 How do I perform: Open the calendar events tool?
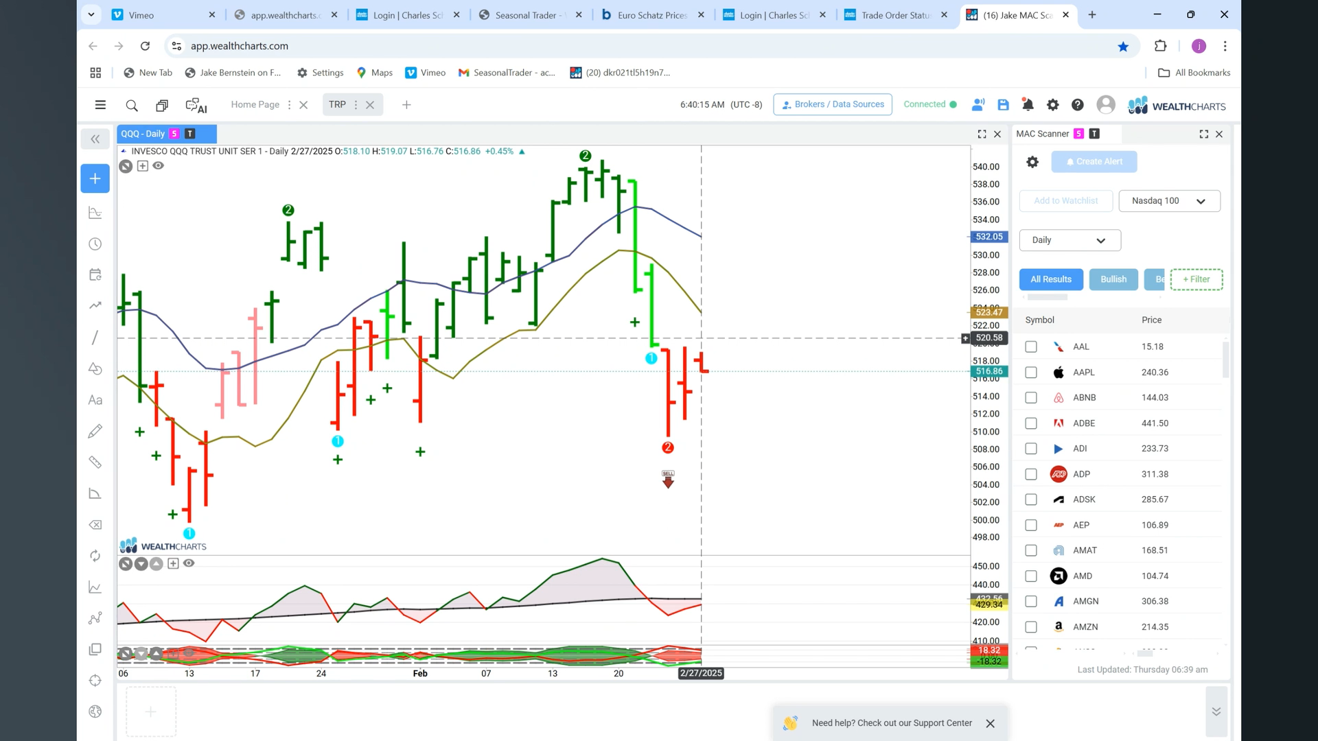pyautogui.click(x=95, y=275)
